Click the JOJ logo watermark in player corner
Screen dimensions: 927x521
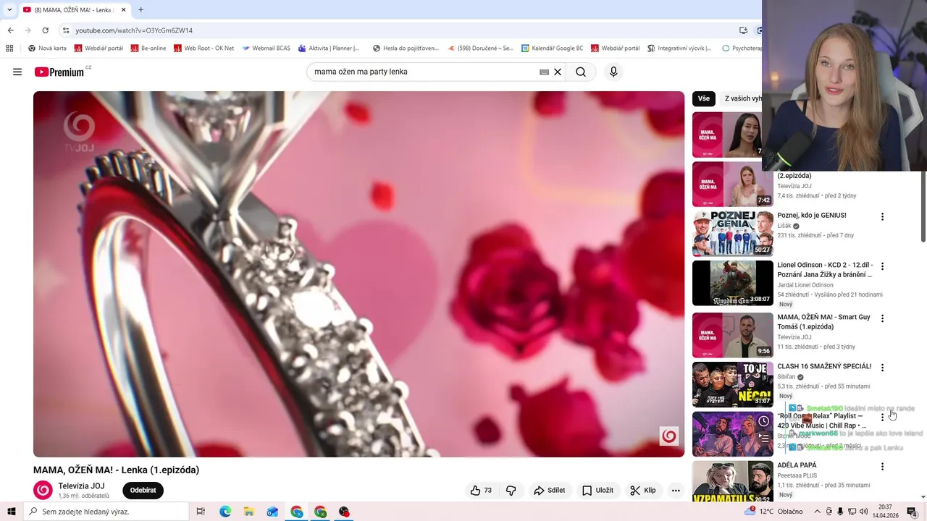pos(668,436)
